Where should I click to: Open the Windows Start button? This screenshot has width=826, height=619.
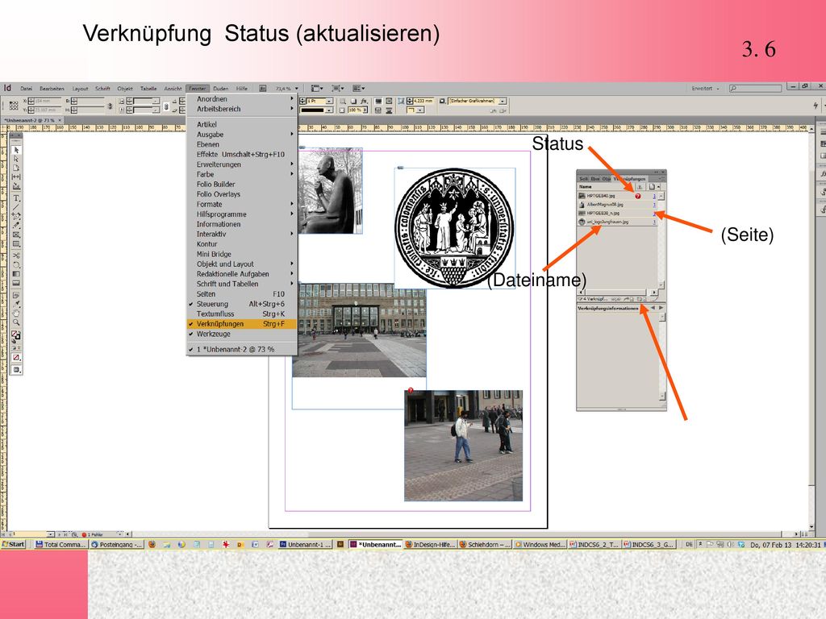[13, 544]
